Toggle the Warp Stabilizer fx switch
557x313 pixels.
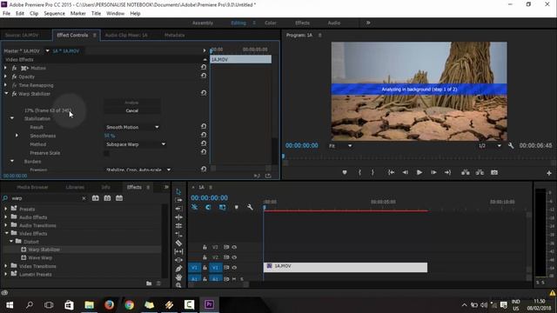(14, 94)
